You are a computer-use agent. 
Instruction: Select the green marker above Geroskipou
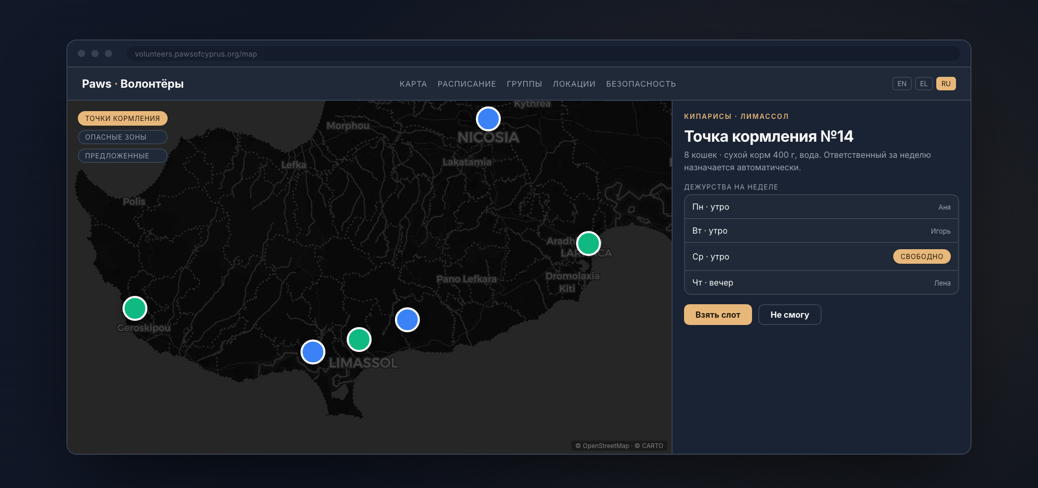pos(135,308)
